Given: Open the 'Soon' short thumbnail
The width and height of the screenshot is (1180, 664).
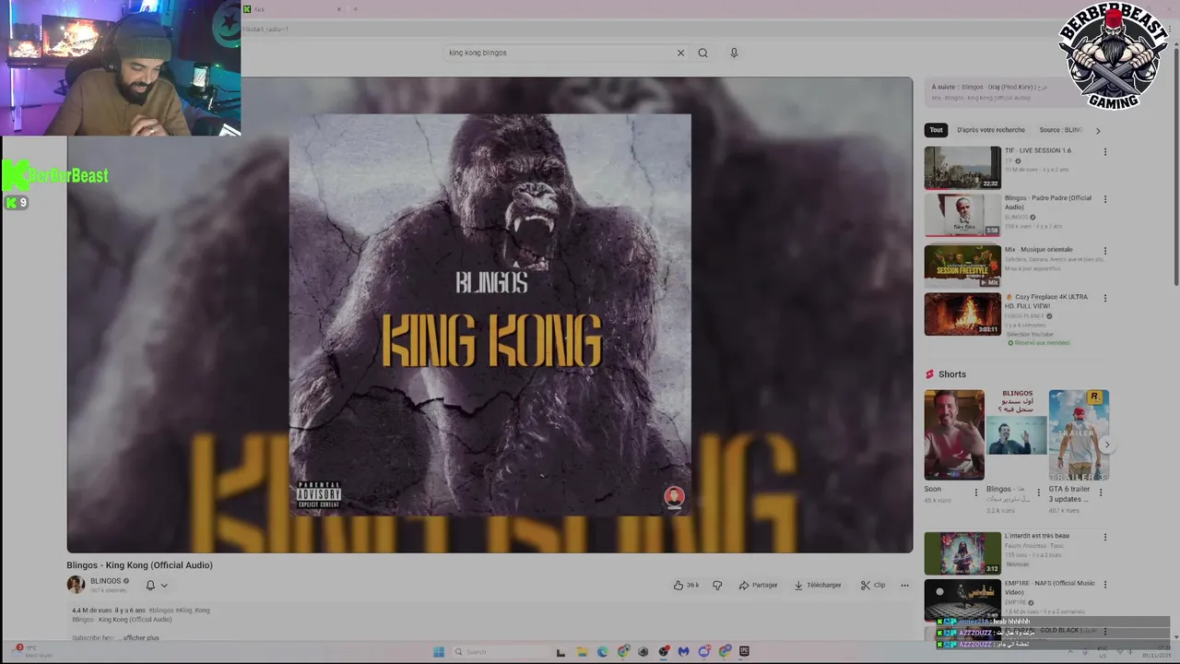Looking at the screenshot, I should [x=954, y=434].
